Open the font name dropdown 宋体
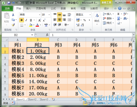The height and width of the screenshot is (107, 137). pos(40,15)
